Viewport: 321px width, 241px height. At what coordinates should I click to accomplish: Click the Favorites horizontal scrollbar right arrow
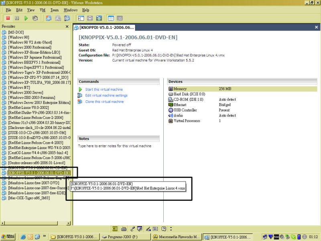69,223
